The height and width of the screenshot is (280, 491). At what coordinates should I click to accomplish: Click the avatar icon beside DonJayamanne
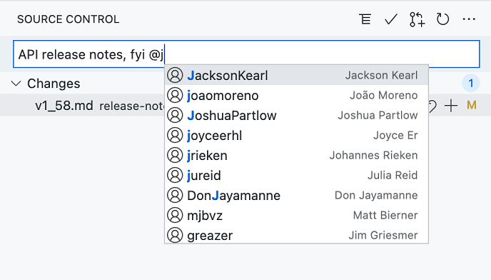(x=175, y=195)
